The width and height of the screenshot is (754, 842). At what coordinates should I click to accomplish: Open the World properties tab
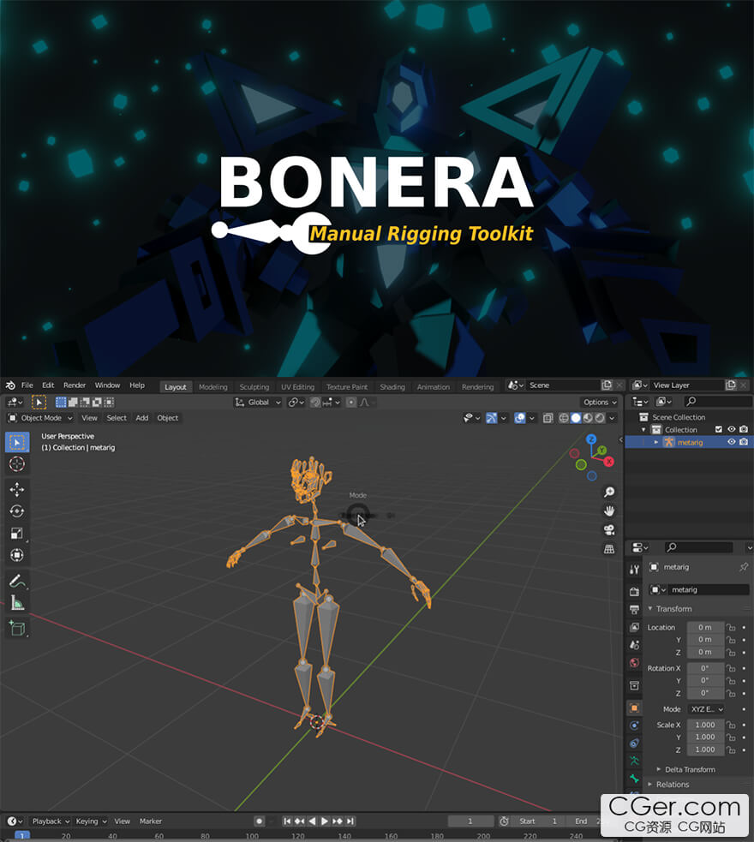tap(634, 663)
